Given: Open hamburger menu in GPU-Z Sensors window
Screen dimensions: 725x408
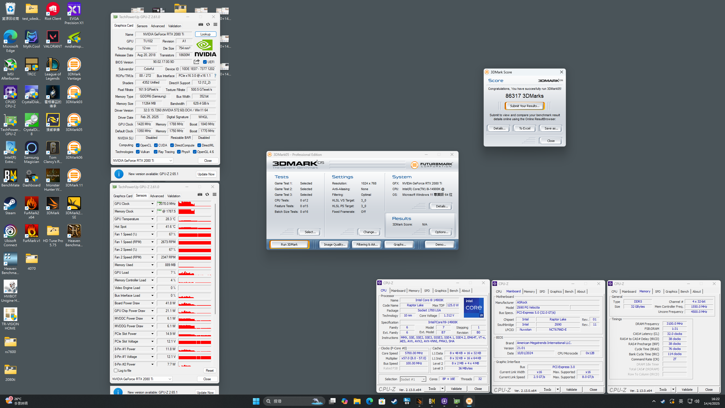Looking at the screenshot, I should pyautogui.click(x=214, y=194).
